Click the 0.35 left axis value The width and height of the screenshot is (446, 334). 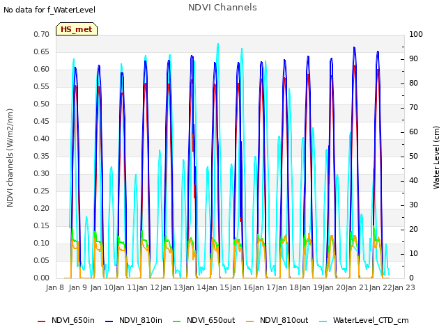(x=42, y=156)
